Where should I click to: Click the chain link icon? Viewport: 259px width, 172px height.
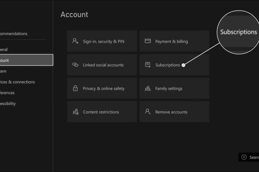point(75,65)
